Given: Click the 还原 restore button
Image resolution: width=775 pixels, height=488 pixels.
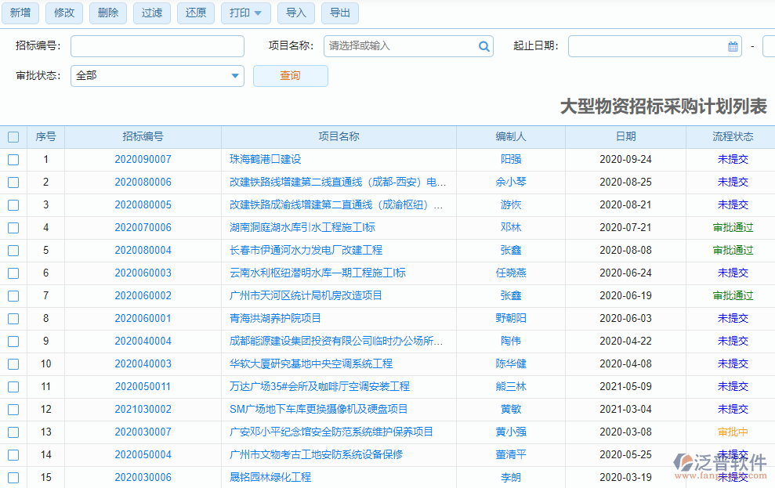Looking at the screenshot, I should [x=195, y=13].
